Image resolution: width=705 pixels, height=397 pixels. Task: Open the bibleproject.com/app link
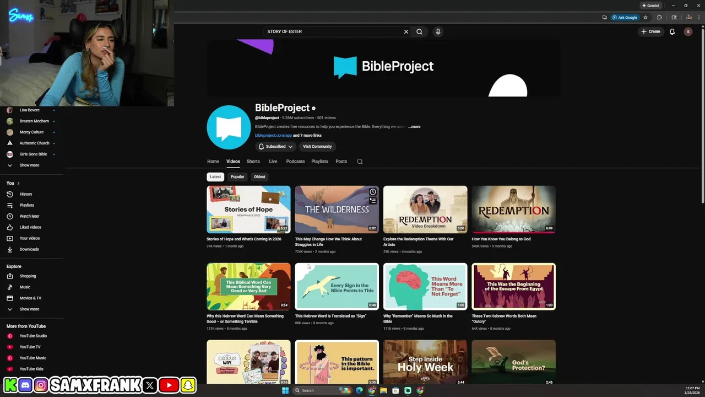pos(273,135)
